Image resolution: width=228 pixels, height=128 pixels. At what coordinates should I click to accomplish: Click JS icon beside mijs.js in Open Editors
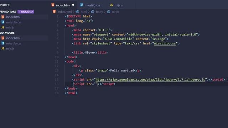click(x=3, y=27)
